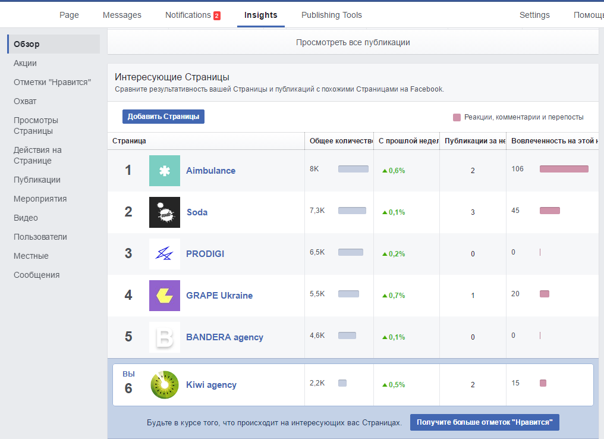Open Отметки "Нравится" section
604x439 pixels.
click(52, 82)
